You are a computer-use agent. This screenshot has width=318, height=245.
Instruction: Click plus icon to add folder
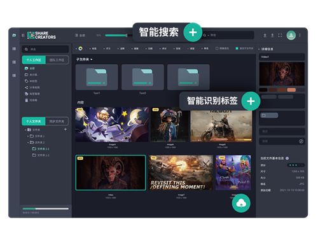tap(66, 129)
